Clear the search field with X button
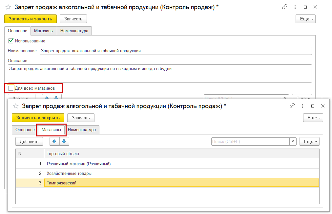 click(x=293, y=141)
